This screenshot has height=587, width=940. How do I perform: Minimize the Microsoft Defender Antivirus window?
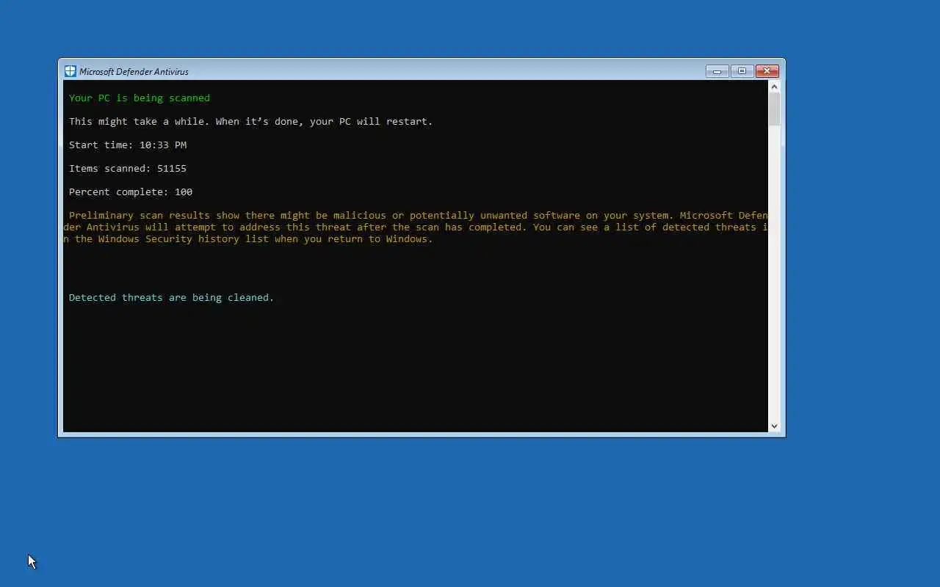click(717, 71)
